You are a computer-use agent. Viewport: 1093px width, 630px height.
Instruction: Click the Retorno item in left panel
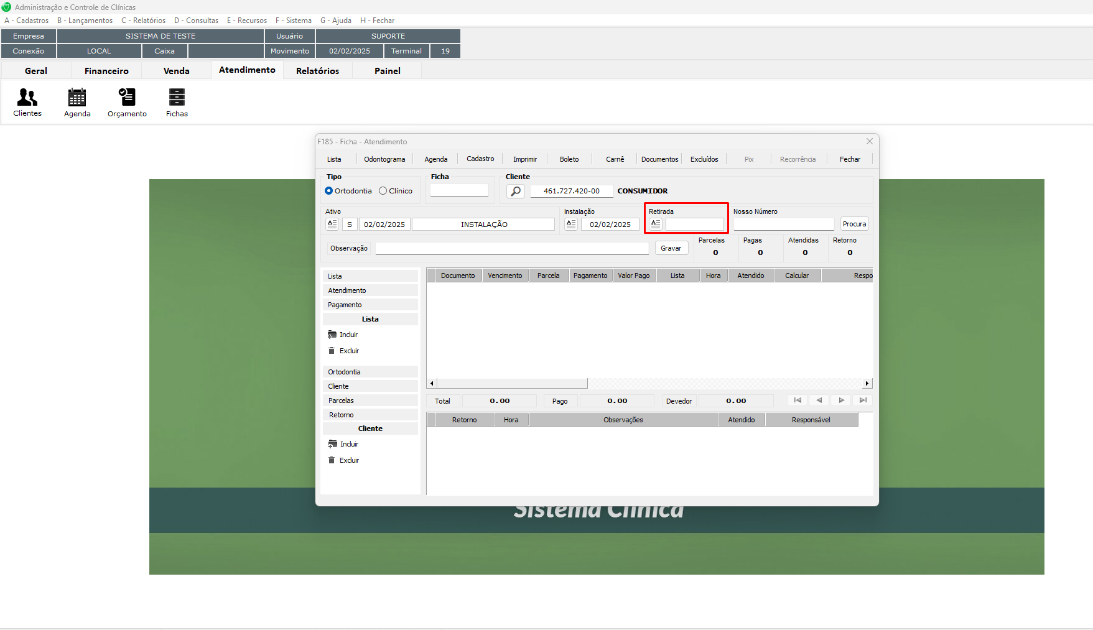pyautogui.click(x=370, y=415)
